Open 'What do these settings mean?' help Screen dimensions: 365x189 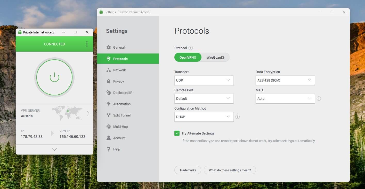point(230,170)
